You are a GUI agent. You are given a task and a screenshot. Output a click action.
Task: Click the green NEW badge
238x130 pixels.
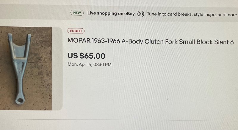click(77, 13)
